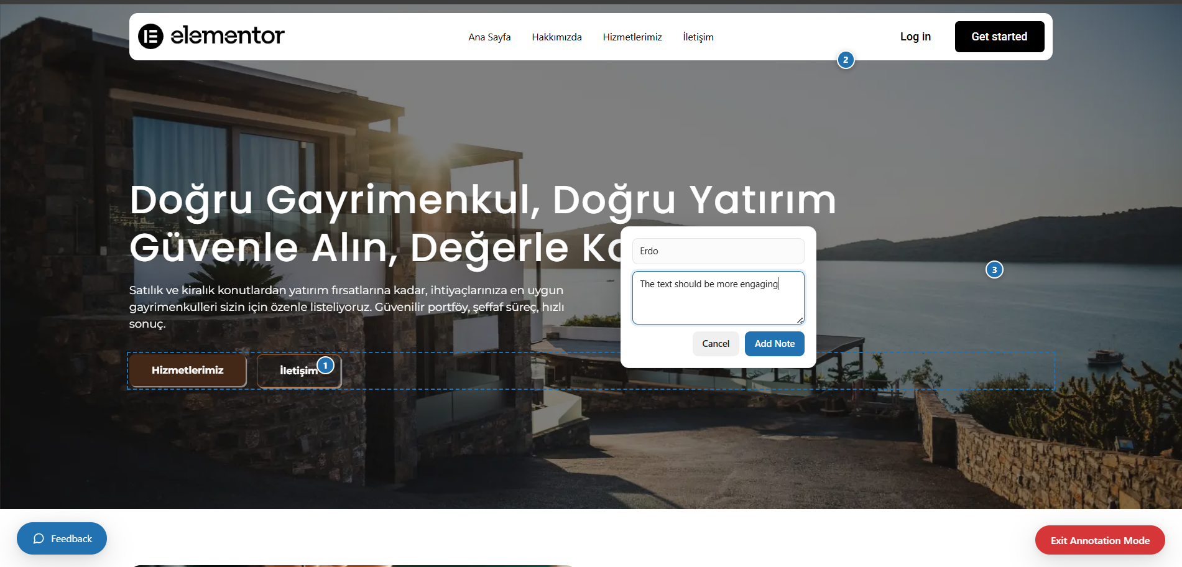Viewport: 1182px width, 567px height.
Task: Exit Annotation Mode
Action: coord(1100,540)
